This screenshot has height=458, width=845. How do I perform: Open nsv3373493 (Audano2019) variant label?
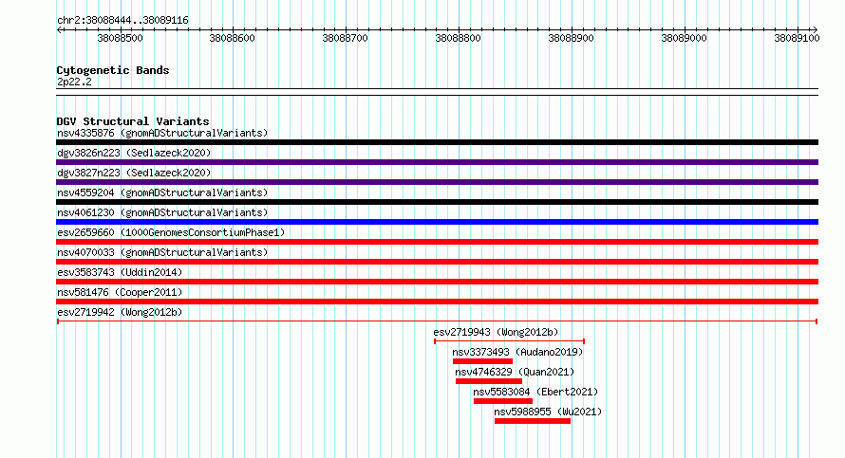[517, 352]
